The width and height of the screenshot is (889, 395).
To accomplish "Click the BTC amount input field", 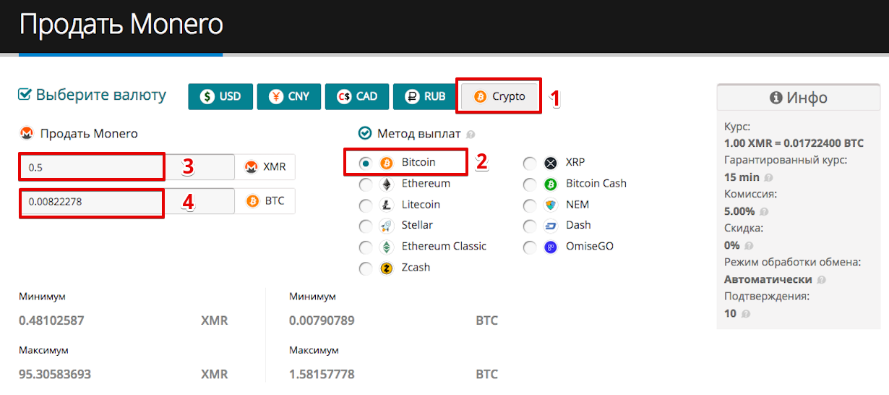I will (126, 201).
